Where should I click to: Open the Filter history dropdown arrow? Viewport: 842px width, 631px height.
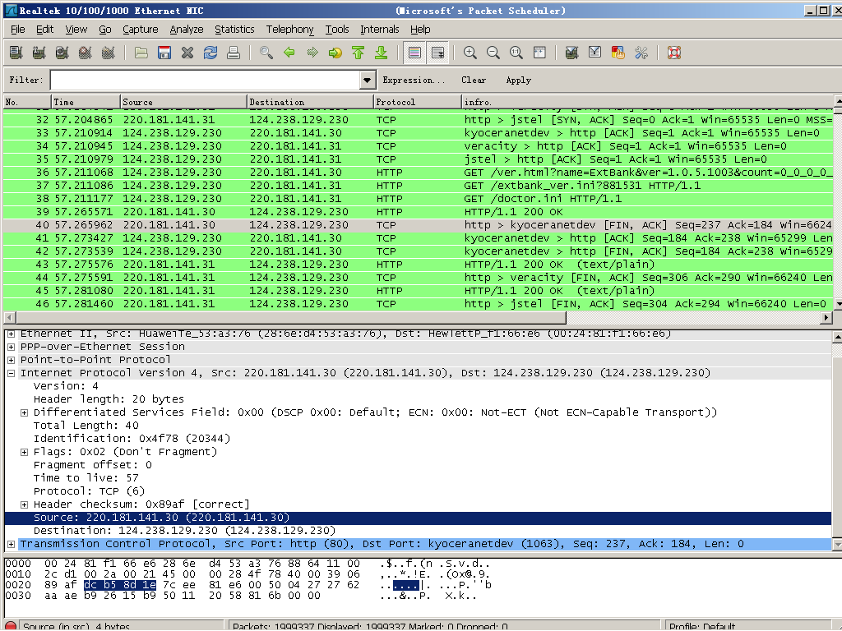click(367, 80)
